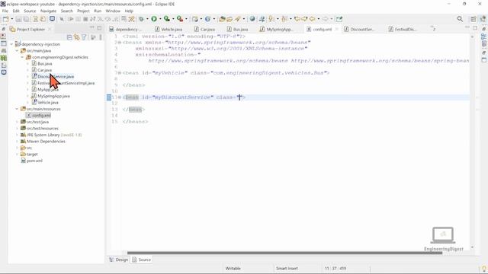This screenshot has height=274, width=488.
Task: Click the Pin Editor toolbar icon
Action: (x=339, y=19)
